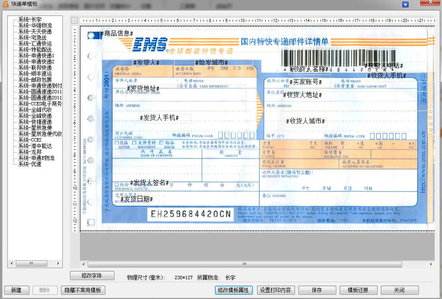Click the canvas's right scroll arrow
This screenshot has height=299, width=442.
pyautogui.click(x=431, y=264)
